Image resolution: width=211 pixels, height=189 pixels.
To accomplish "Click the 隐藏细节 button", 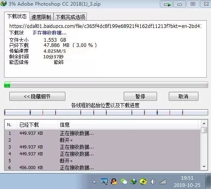I will tap(37, 96).
